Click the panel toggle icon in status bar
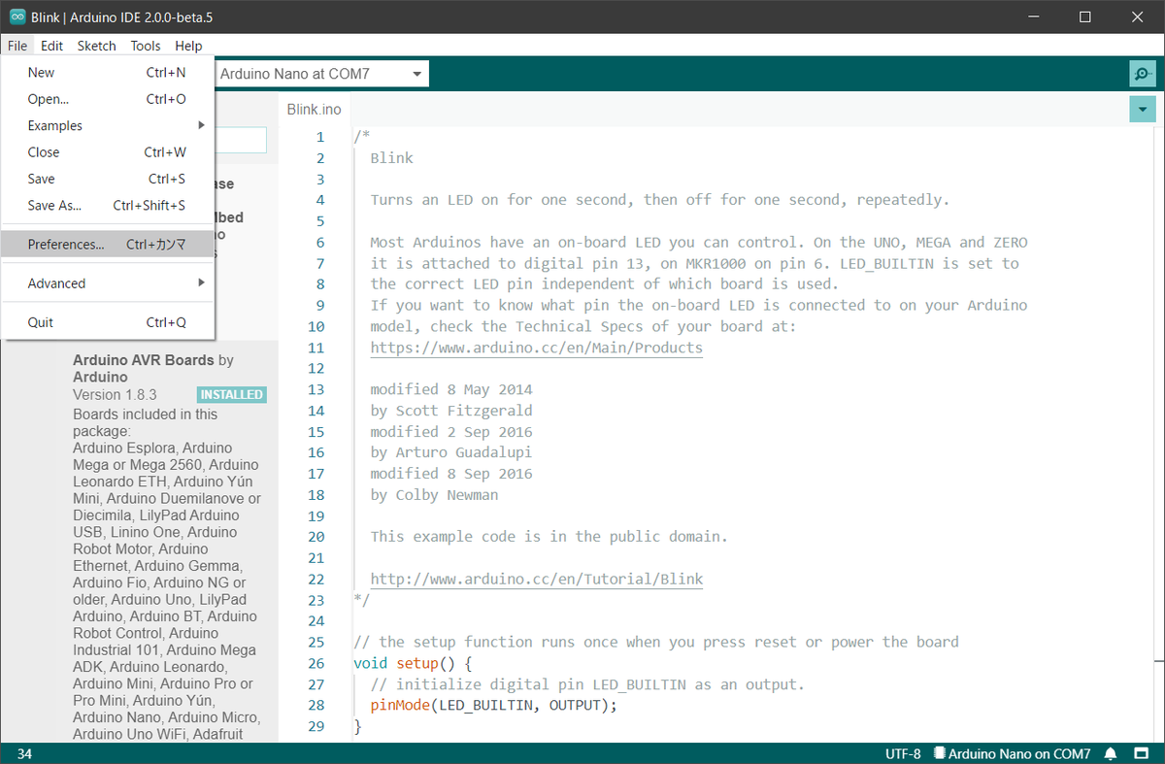This screenshot has width=1165, height=764. click(1143, 753)
